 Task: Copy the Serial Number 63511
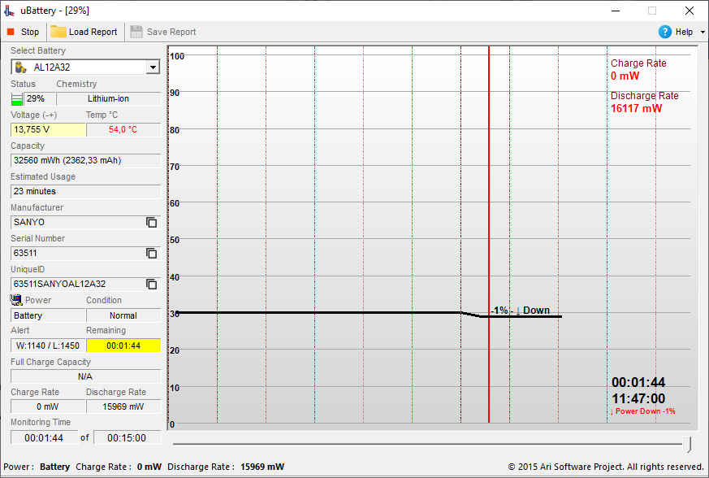152,253
